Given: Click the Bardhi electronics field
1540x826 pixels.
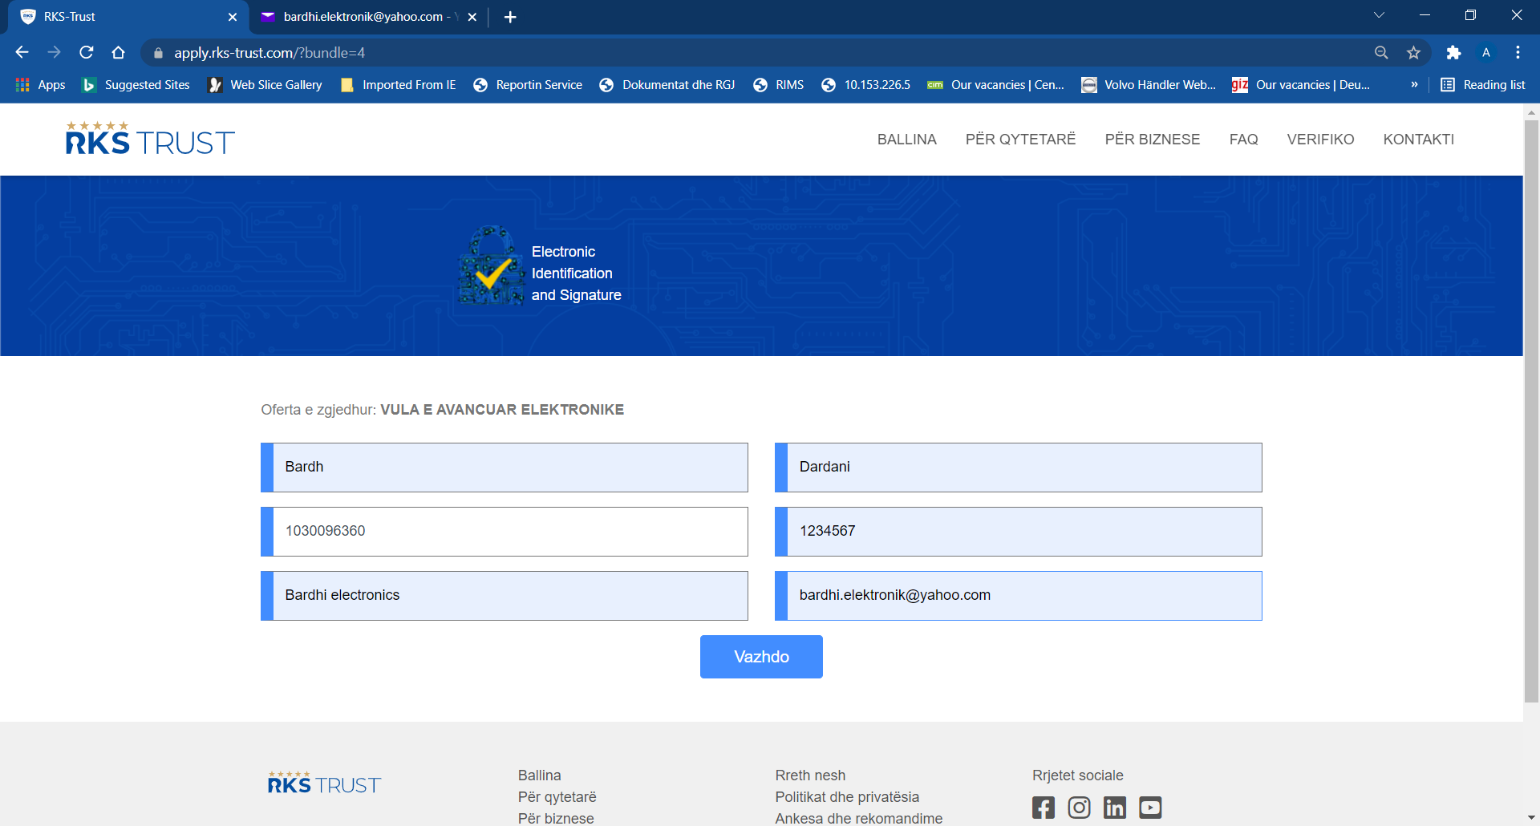Looking at the screenshot, I should pyautogui.click(x=505, y=596).
